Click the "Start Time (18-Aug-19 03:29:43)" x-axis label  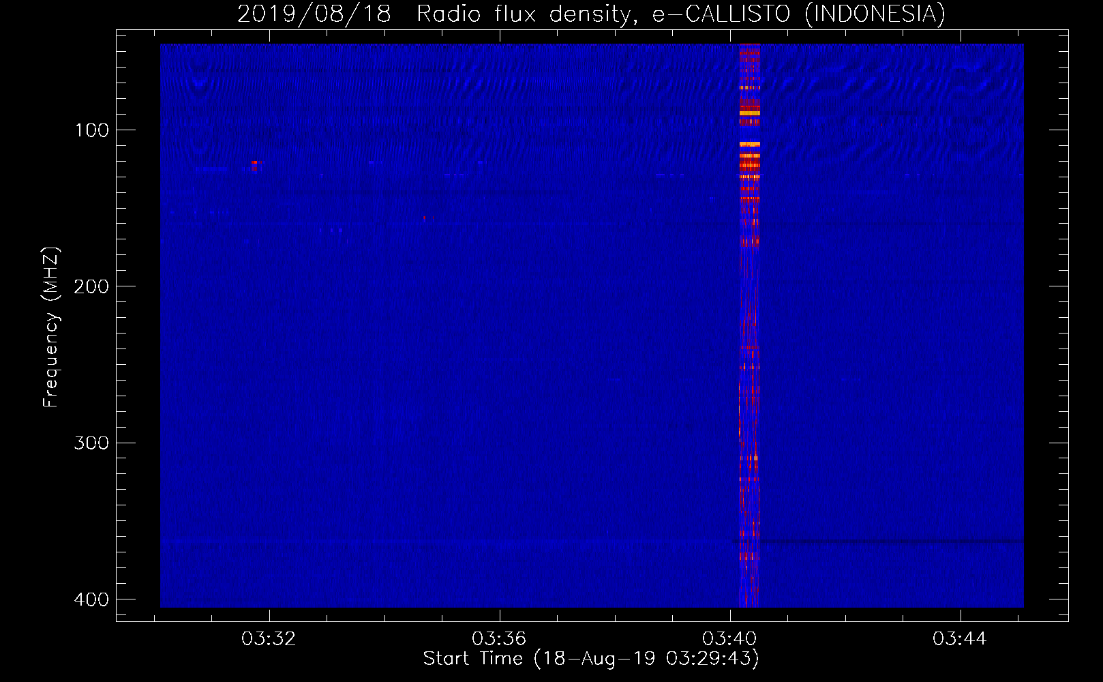click(x=591, y=659)
